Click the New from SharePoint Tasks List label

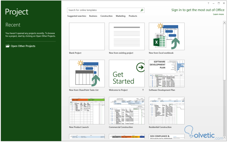tap(84, 90)
